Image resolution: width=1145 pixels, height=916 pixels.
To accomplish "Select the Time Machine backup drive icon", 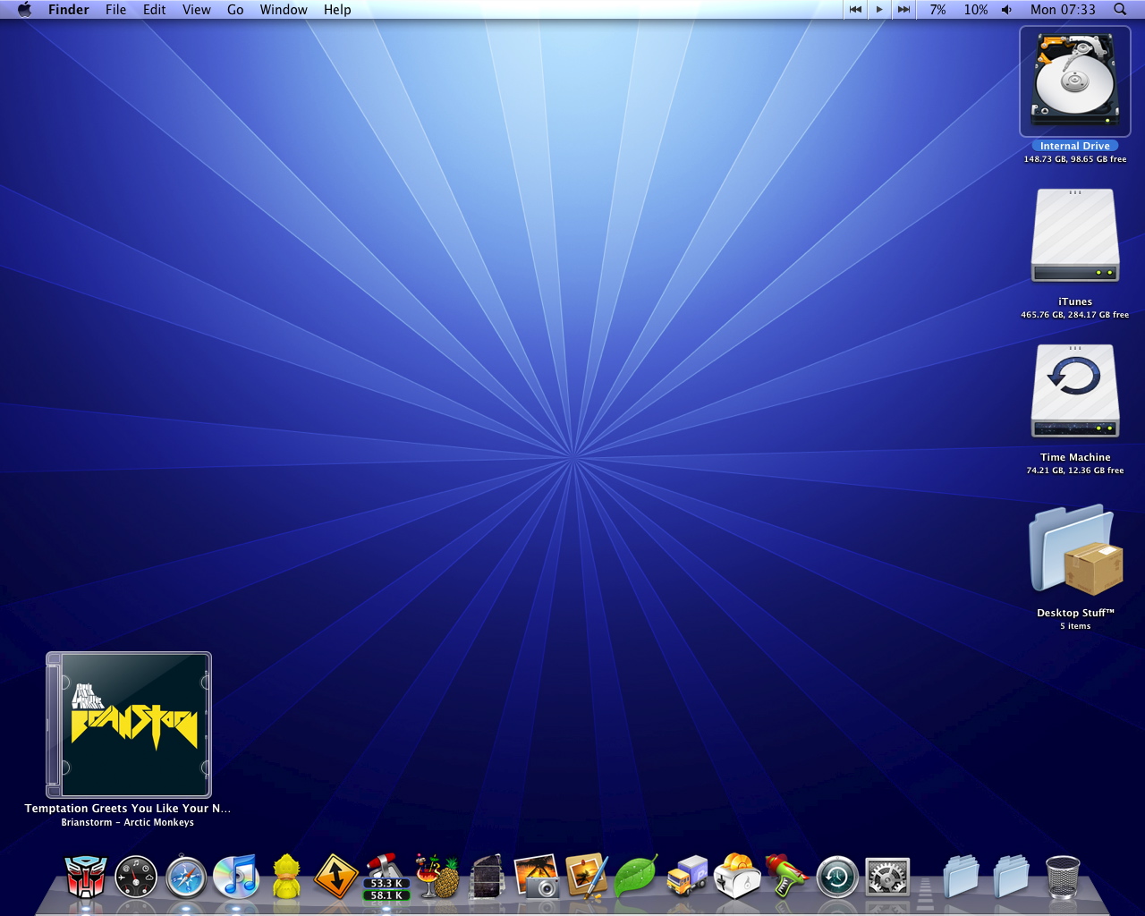I will (1075, 392).
